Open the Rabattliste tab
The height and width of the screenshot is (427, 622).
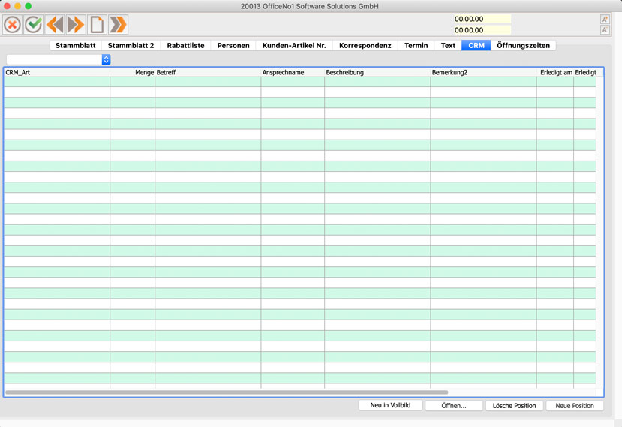point(185,45)
